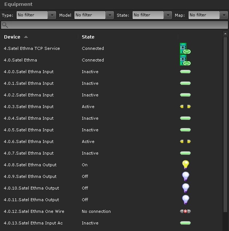Screen dimensions: 229x231
Task: Click the yellow lightbulb for output 4.0.8
Action: pos(185,165)
